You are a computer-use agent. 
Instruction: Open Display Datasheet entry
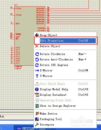click(x=65, y=95)
